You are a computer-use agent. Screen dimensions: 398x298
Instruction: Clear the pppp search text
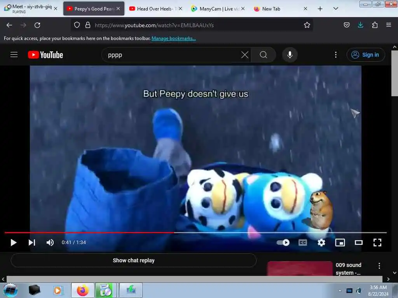[245, 55]
